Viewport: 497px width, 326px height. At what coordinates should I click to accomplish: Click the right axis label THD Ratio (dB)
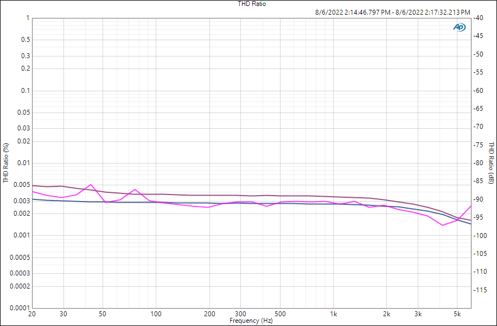pos(491,162)
